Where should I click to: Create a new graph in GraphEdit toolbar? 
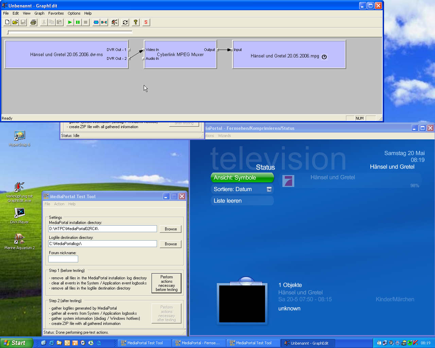[7, 22]
